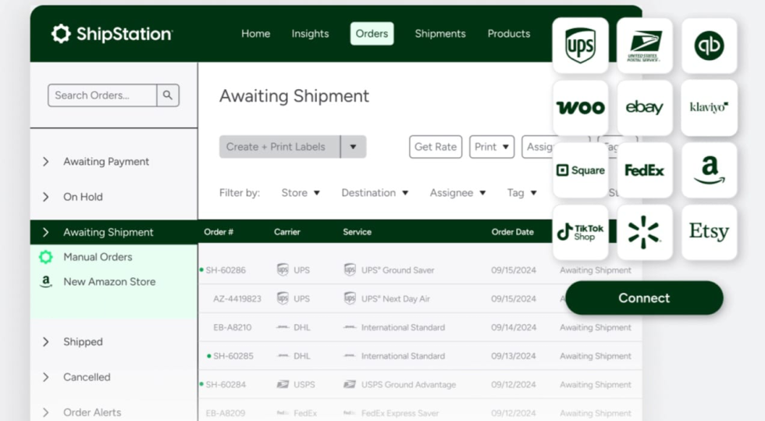The width and height of the screenshot is (765, 421).
Task: Open order SH-60284
Action: tap(226, 384)
